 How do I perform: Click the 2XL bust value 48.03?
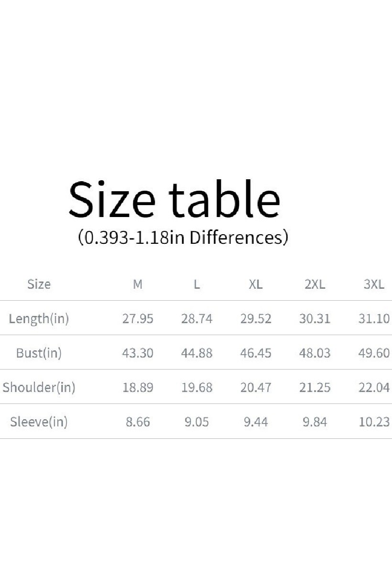tap(315, 353)
